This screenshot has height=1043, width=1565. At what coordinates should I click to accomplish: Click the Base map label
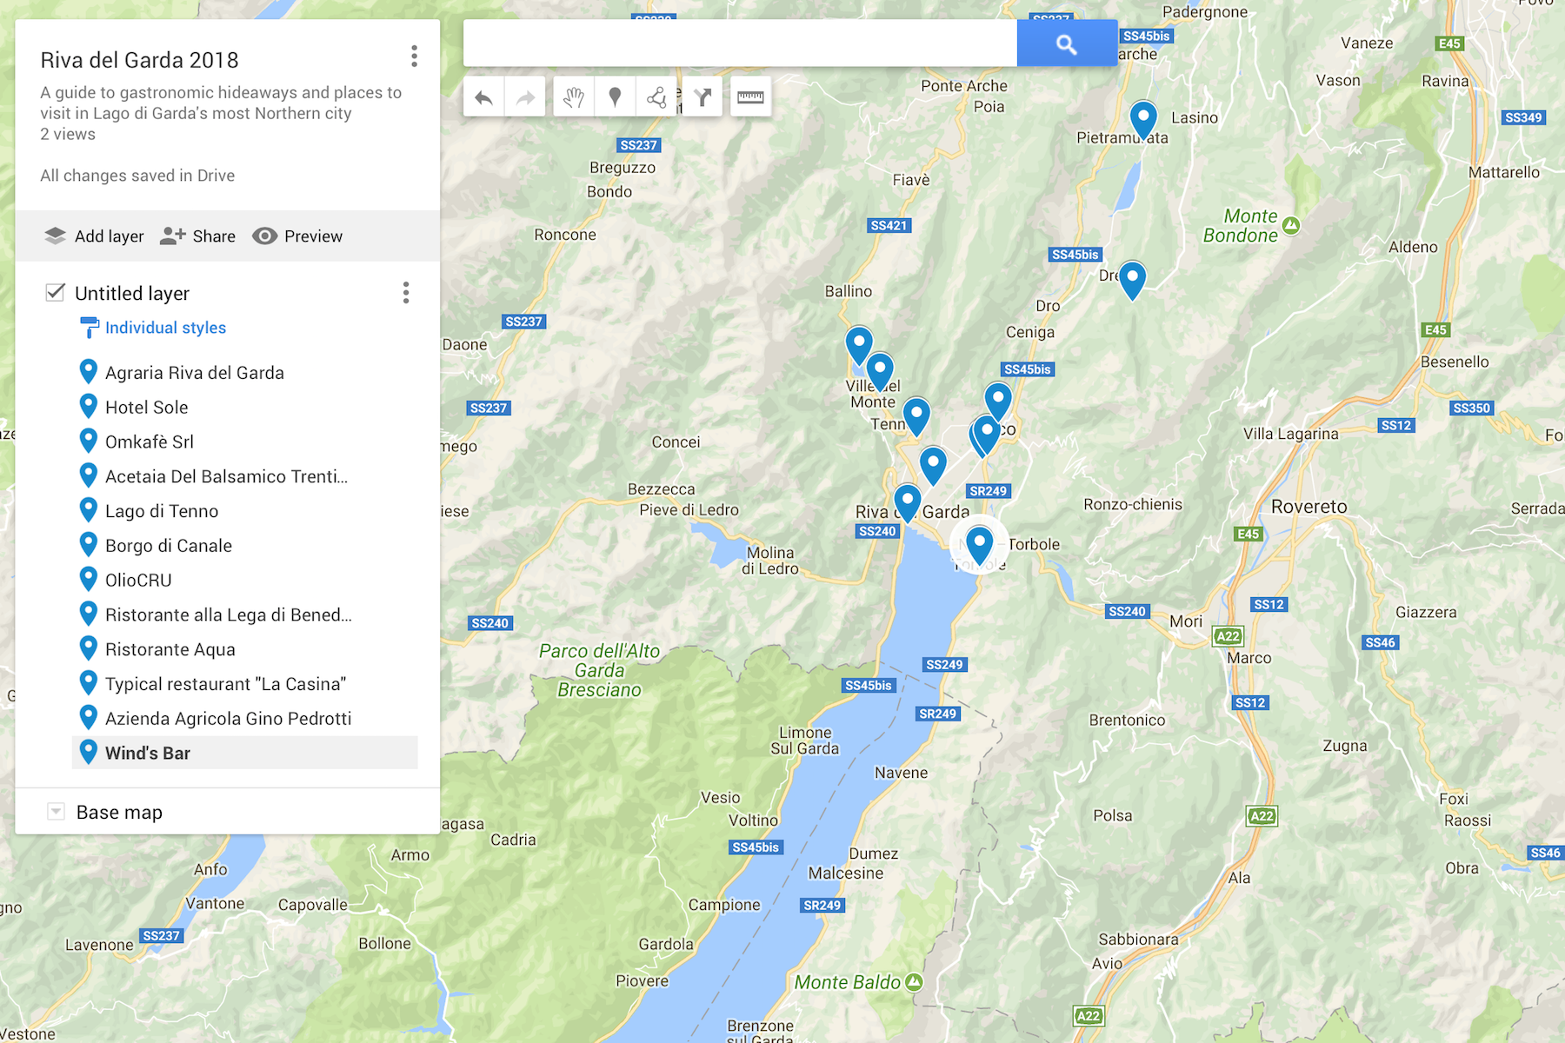pyautogui.click(x=119, y=812)
